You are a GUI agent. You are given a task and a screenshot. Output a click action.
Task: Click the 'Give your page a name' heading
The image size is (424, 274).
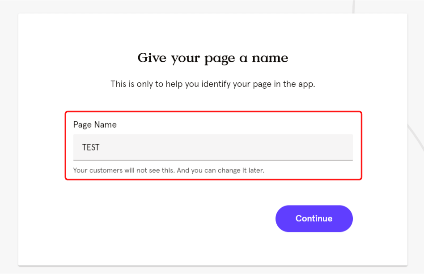(213, 58)
